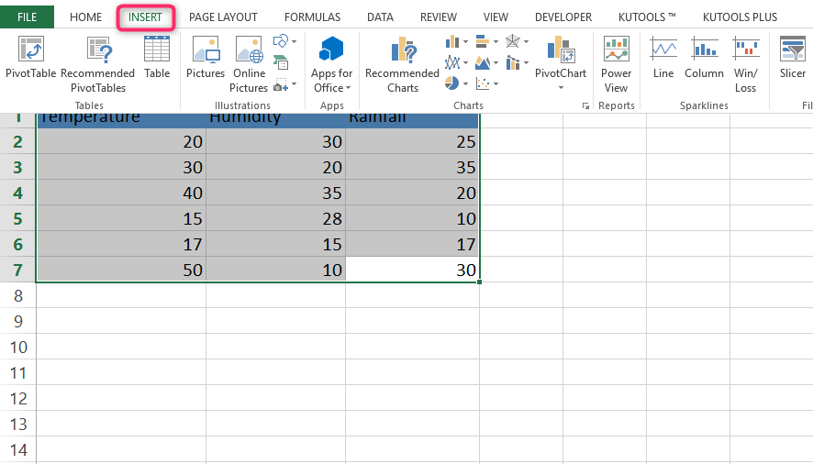Open the Charts dialog launcher
Screen dimensions: 813x464
click(586, 105)
